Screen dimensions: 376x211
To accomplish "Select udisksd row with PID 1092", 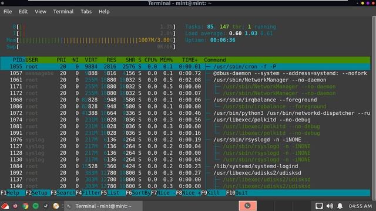I will click(x=185, y=173).
